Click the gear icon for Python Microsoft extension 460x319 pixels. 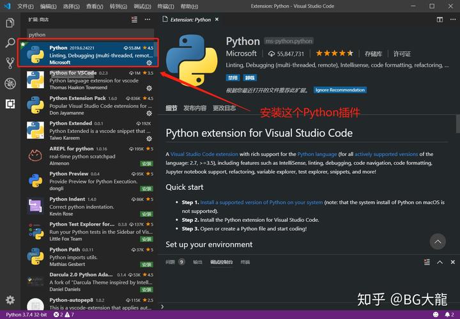149,63
